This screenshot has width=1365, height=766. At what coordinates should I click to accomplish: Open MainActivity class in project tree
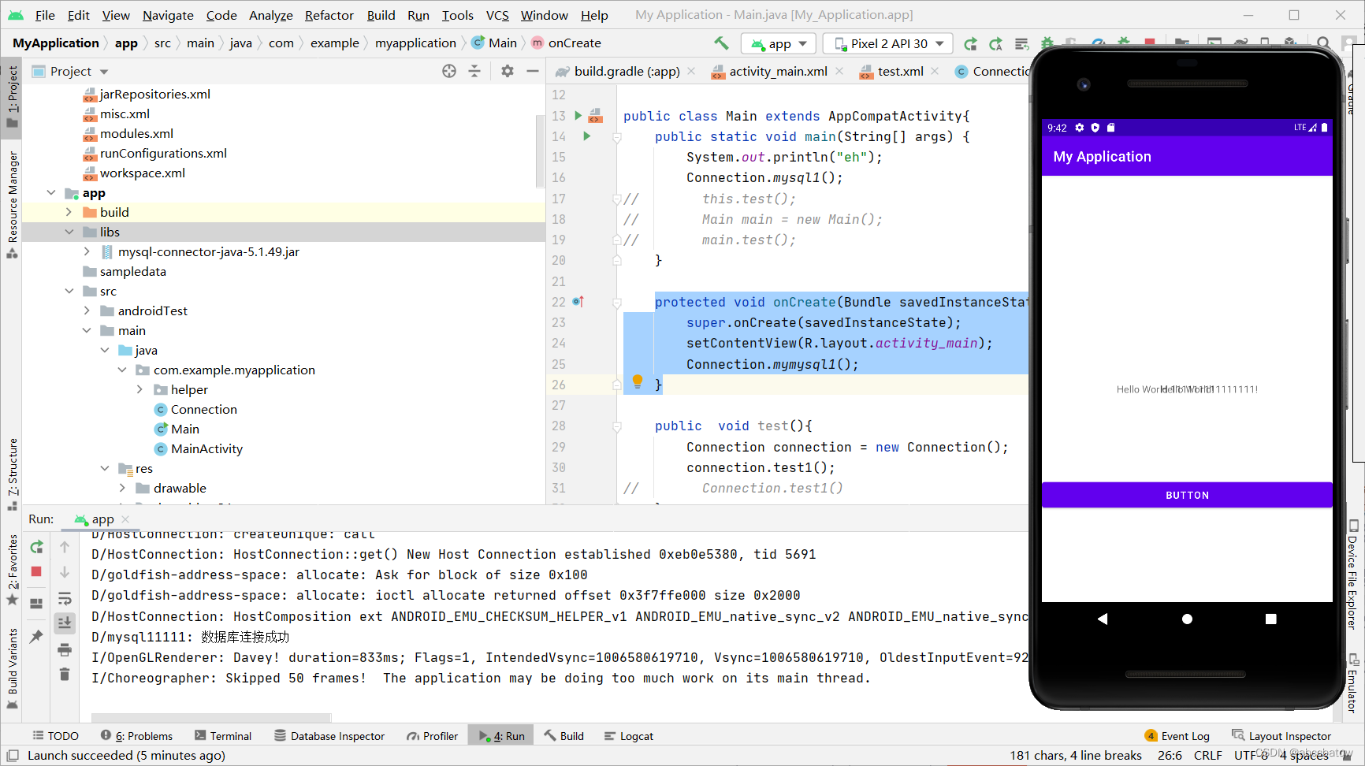pos(206,449)
